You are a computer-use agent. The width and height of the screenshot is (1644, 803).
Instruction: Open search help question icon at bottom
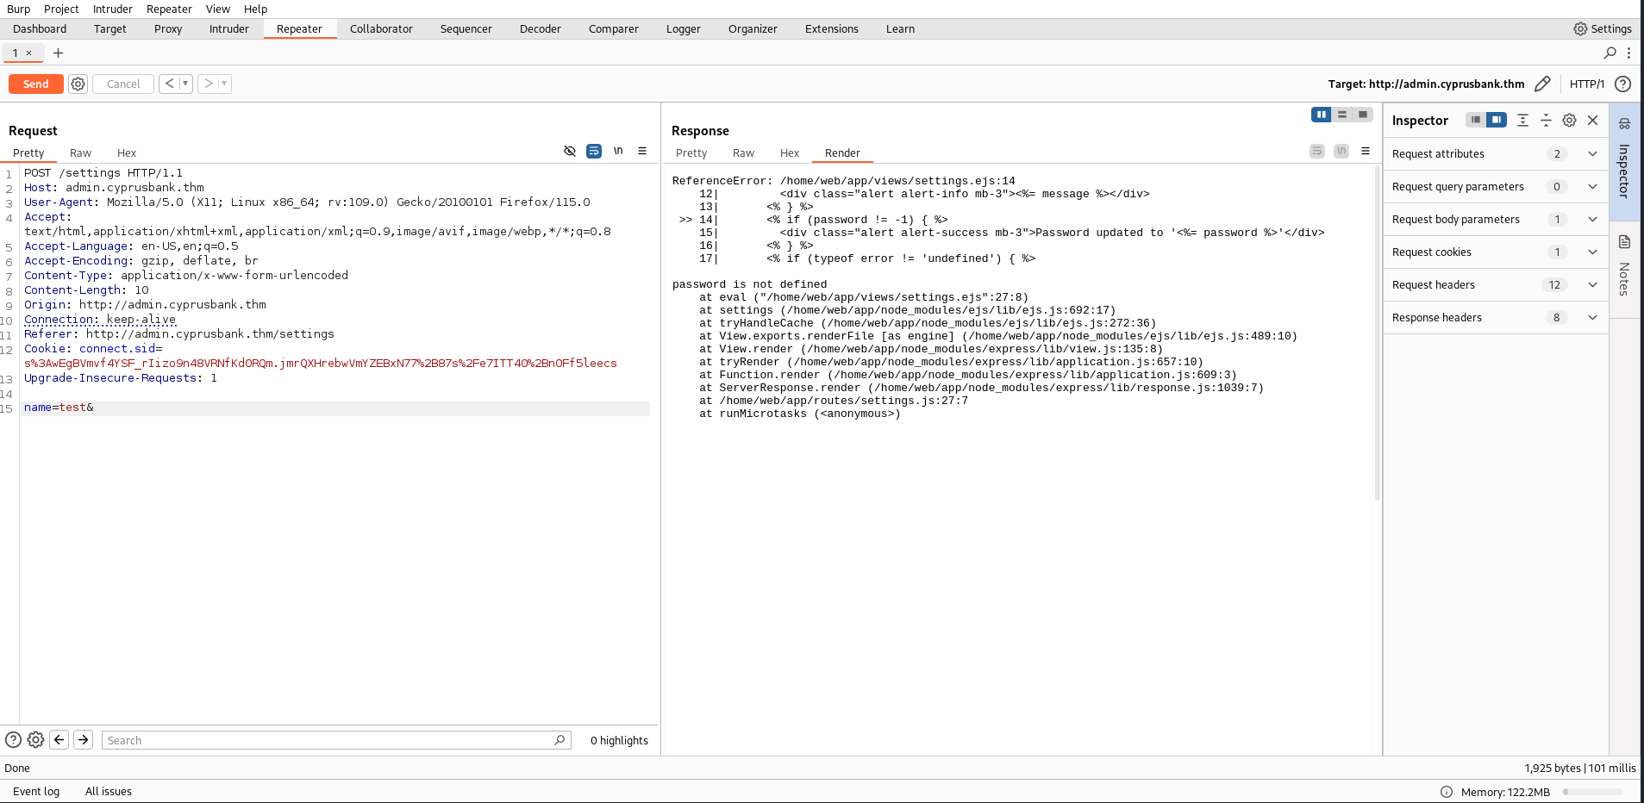tap(14, 739)
